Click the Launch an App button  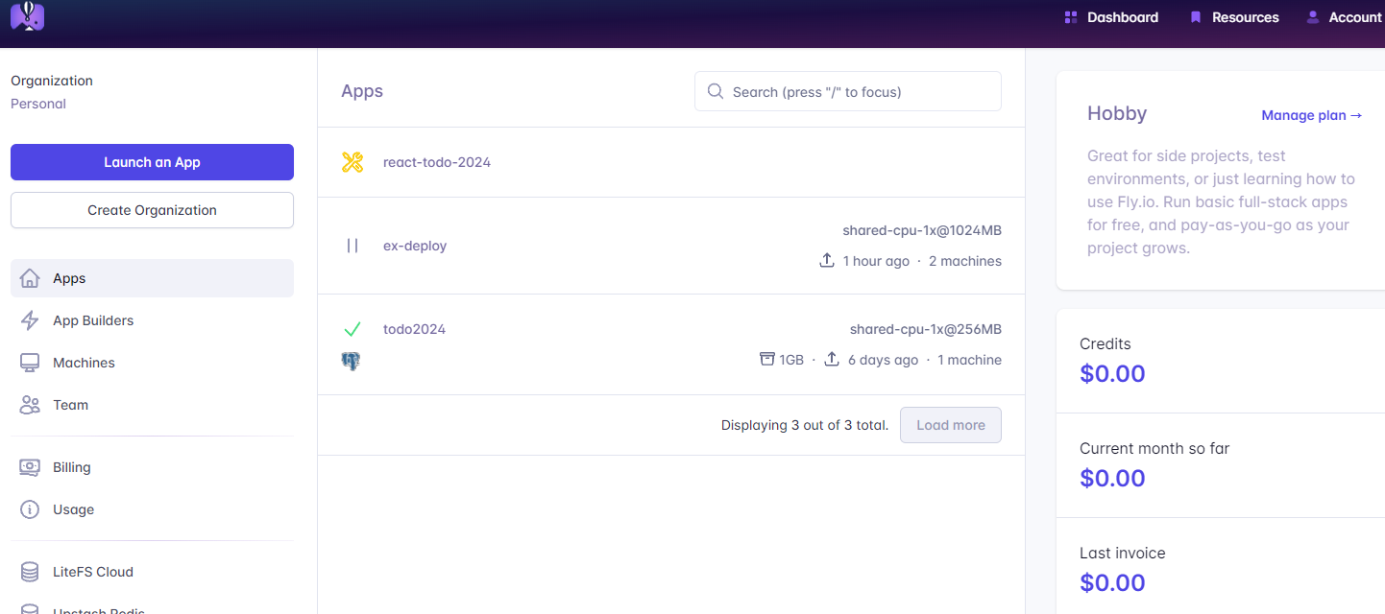click(x=152, y=162)
